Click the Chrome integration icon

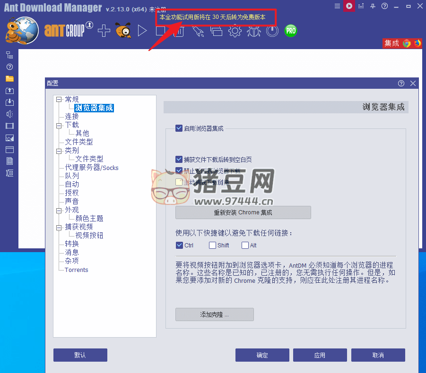click(407, 43)
